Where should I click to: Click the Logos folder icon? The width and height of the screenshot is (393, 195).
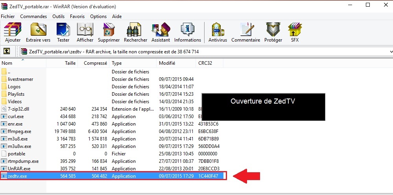(4, 86)
